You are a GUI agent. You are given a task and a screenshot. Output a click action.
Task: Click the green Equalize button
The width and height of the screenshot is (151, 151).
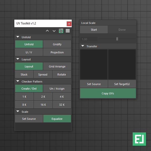pyautogui.click(x=57, y=119)
